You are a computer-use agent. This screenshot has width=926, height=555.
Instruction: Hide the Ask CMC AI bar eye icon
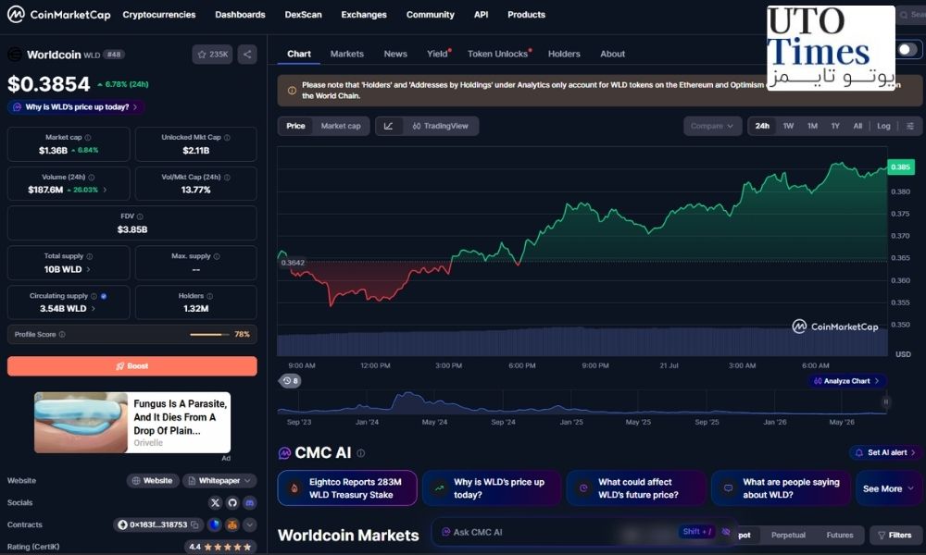pos(726,532)
